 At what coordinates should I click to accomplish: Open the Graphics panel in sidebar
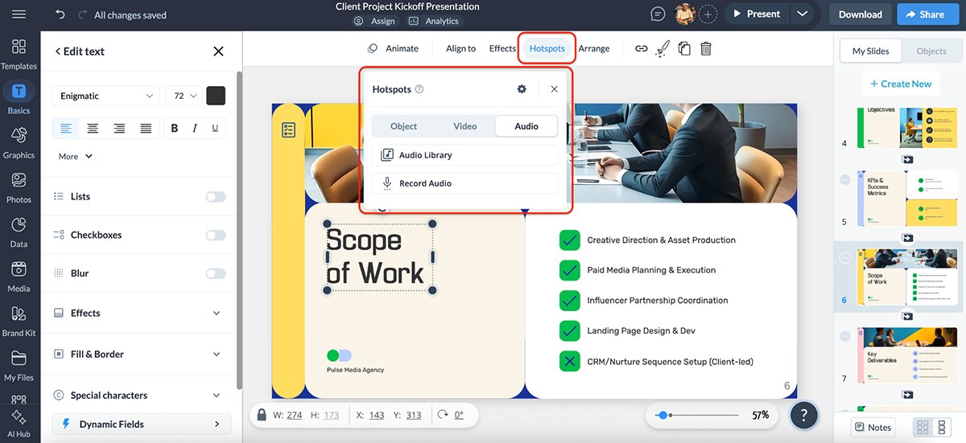(19, 142)
